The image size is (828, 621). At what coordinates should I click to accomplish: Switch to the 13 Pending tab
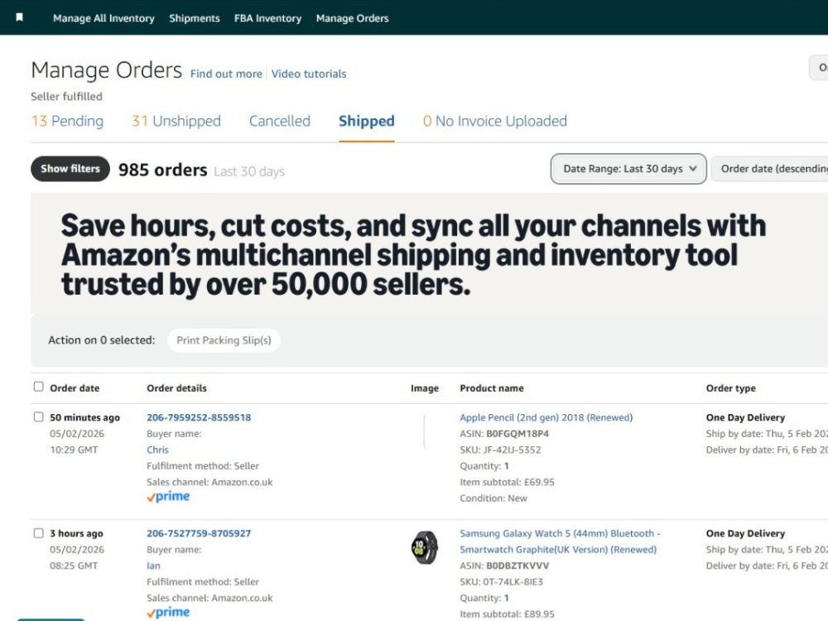point(67,121)
